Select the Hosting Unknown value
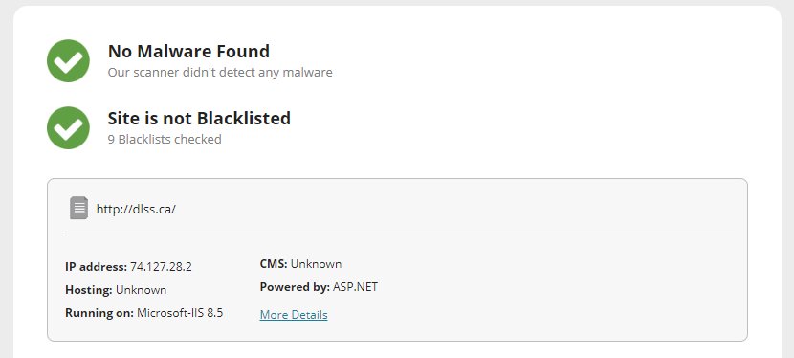This screenshot has width=794, height=358. (x=142, y=290)
